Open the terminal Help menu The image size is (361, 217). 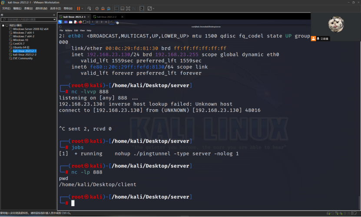click(x=89, y=30)
